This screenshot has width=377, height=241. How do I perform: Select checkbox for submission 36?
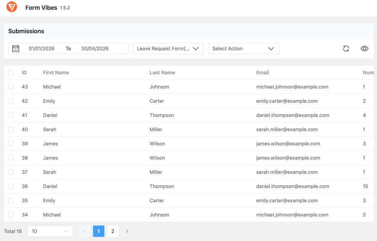(x=11, y=186)
